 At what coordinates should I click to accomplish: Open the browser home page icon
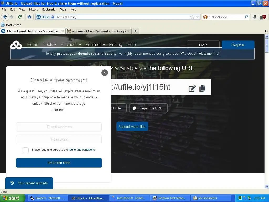tap(29, 17)
